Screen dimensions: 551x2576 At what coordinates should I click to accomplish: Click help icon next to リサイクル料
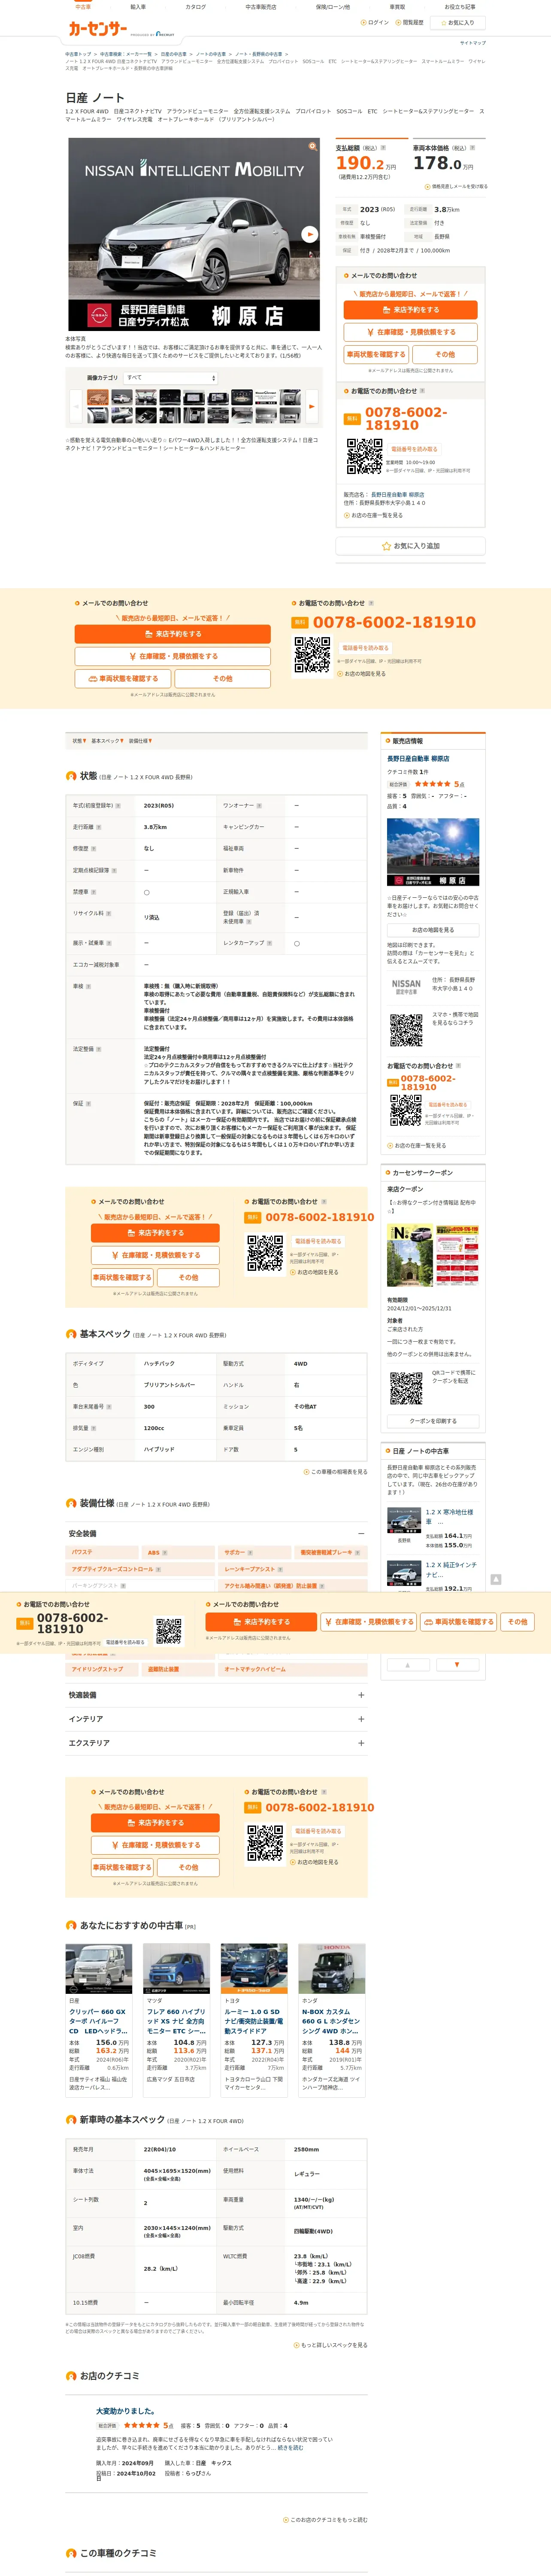tap(108, 913)
